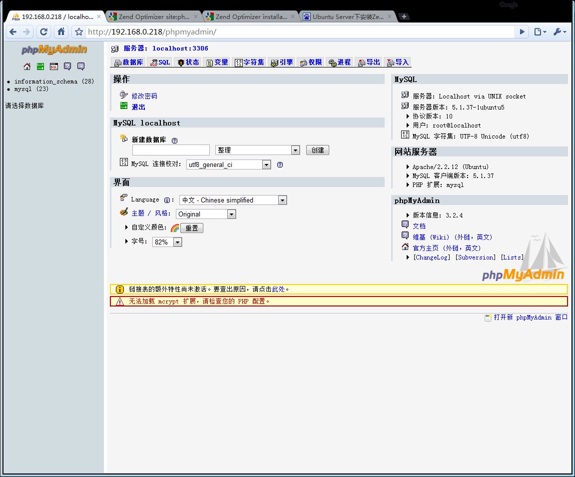Screen dimensions: 575x477
Task: Open the 导出 (Export) tab
Action: coord(369,62)
